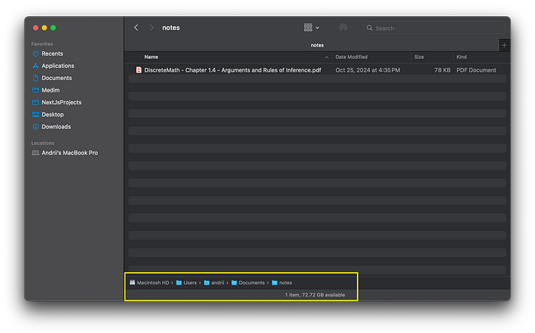Viewport: 535px width, 333px height.
Task: Click the Recents clock icon
Action: point(35,53)
